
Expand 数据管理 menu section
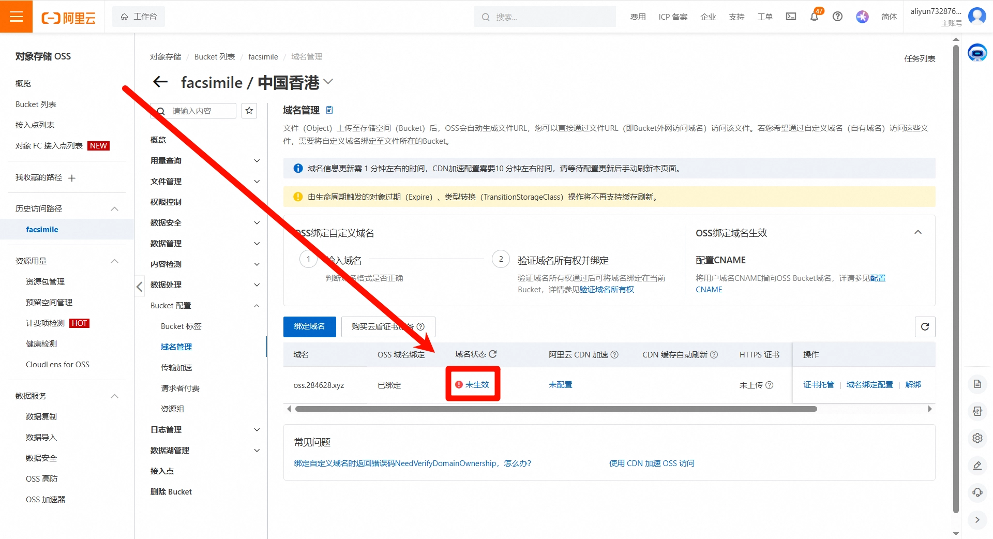[257, 244]
